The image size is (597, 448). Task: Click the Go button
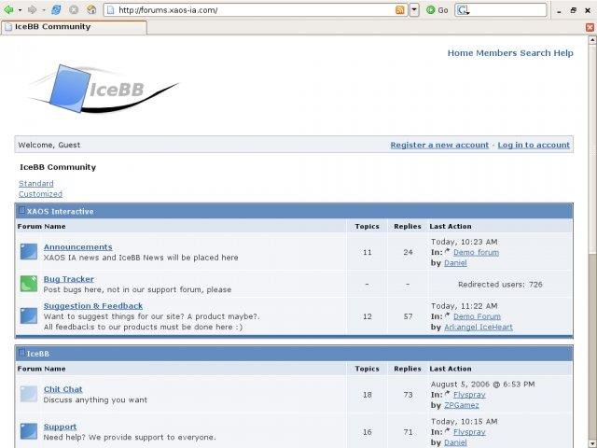(x=437, y=10)
